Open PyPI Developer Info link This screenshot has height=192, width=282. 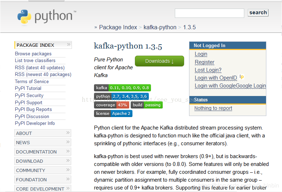coord(35,123)
